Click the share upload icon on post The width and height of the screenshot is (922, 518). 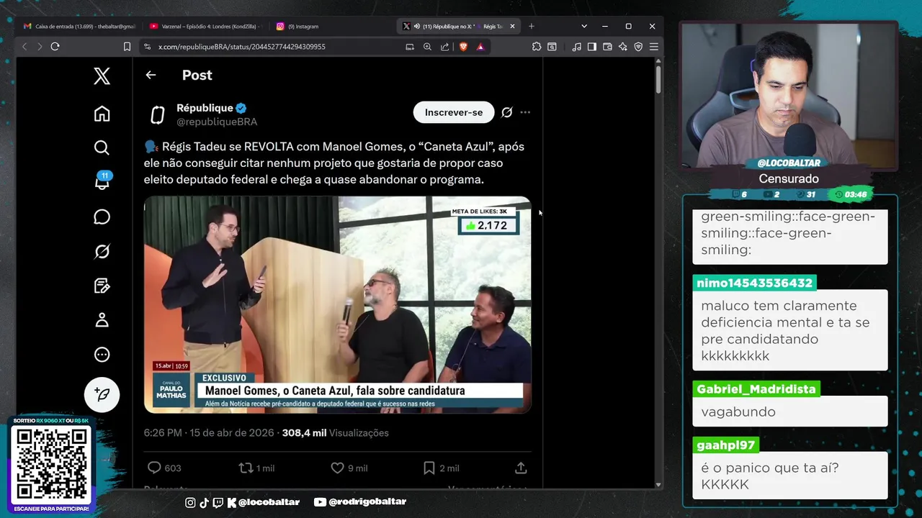pos(521,468)
